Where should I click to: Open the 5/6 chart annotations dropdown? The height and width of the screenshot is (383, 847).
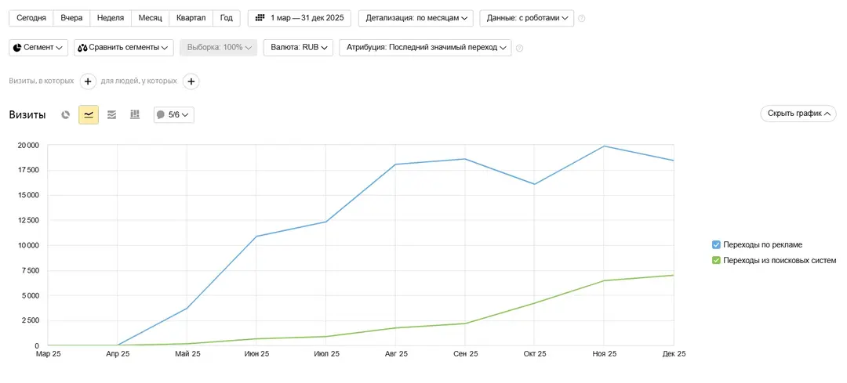click(x=173, y=114)
